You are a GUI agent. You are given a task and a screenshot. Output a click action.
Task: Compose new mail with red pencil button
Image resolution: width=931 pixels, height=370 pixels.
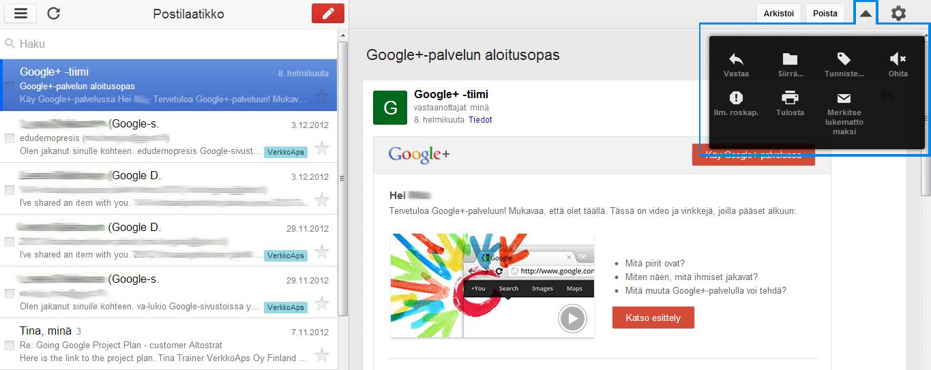pyautogui.click(x=327, y=14)
